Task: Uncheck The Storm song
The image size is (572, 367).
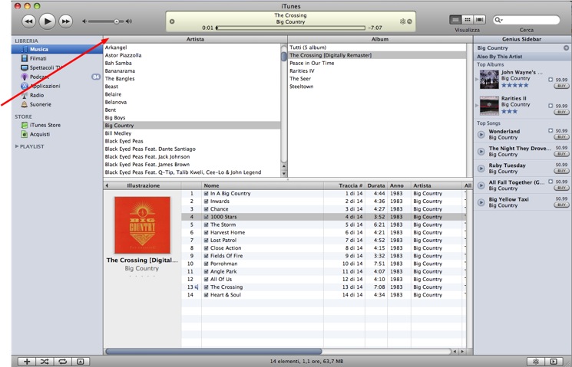Action: (x=206, y=224)
